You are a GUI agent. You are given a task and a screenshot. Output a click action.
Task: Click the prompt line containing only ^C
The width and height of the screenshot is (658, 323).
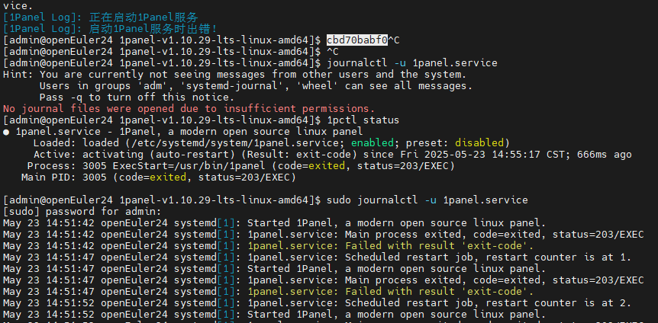[x=171, y=52]
